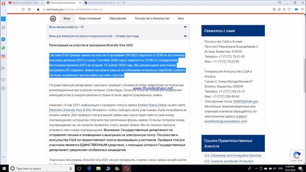
Task: Open the Speed Dial grid
Action: pyautogui.click(x=29, y=10)
